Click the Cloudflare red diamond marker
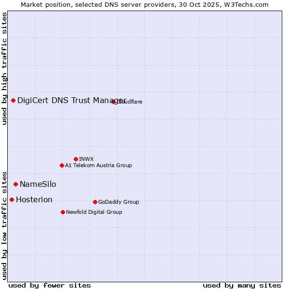Screen dimensions: 289x289 (x=114, y=102)
